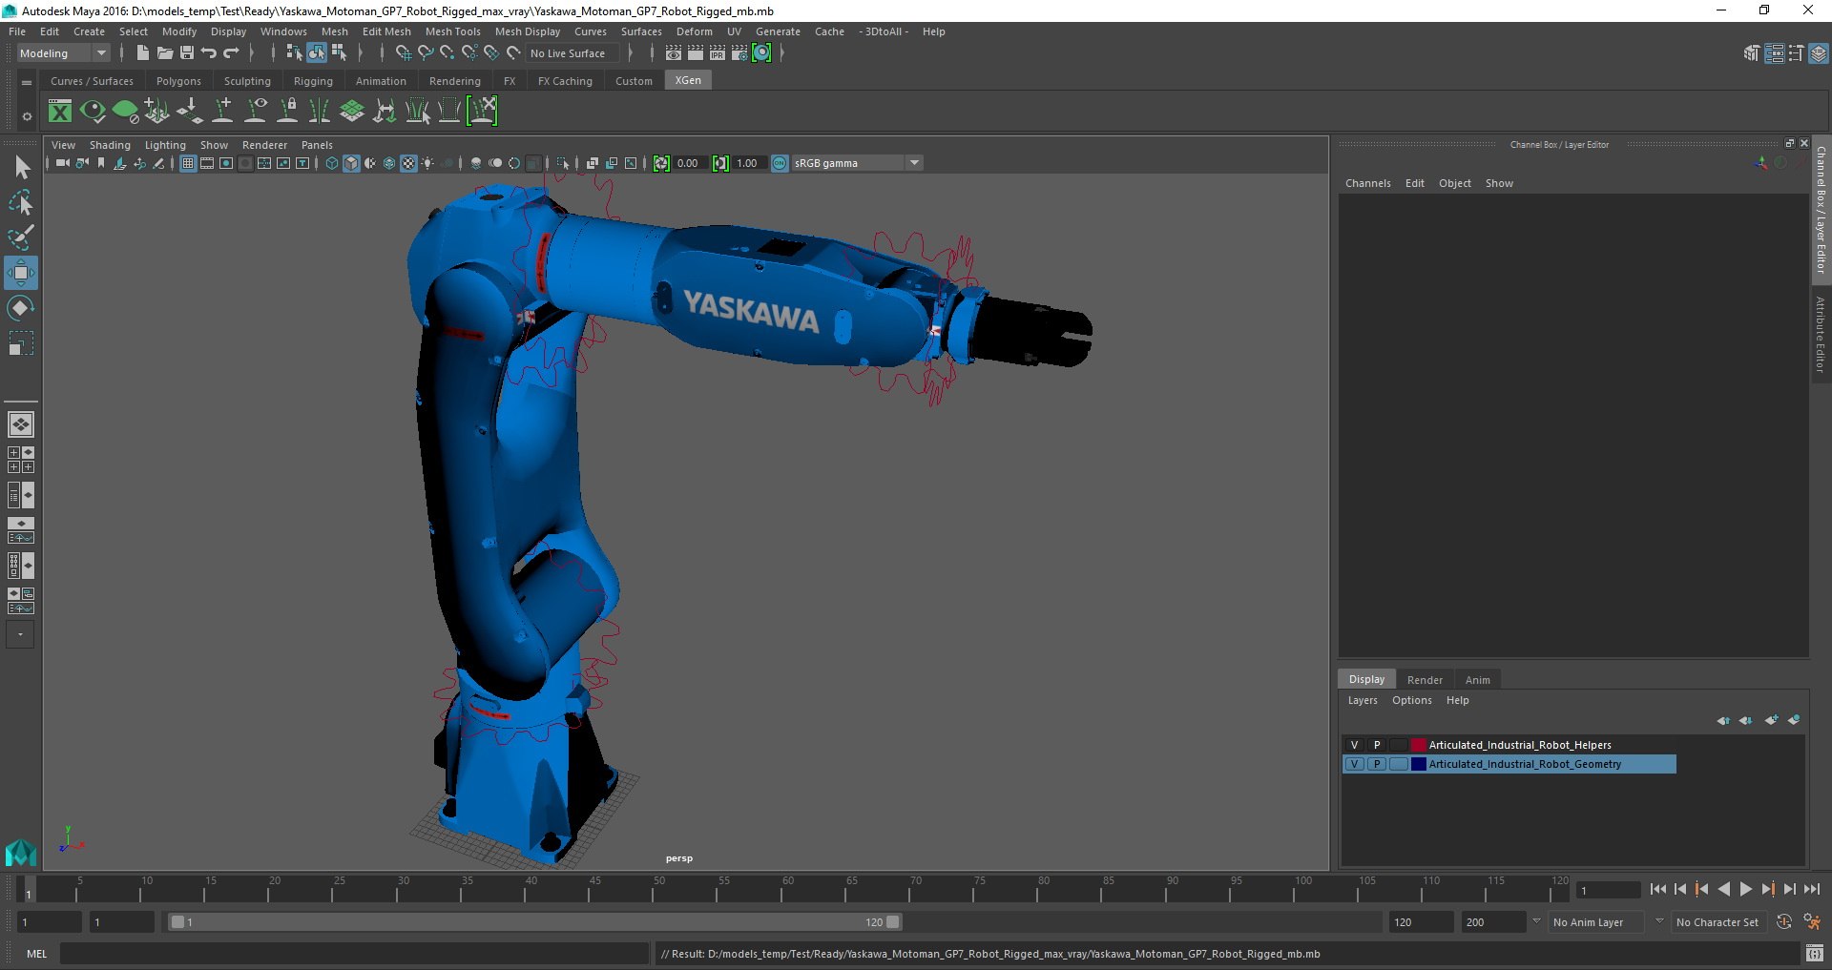Activate the Lasso select tool
The image size is (1832, 970).
(21, 202)
